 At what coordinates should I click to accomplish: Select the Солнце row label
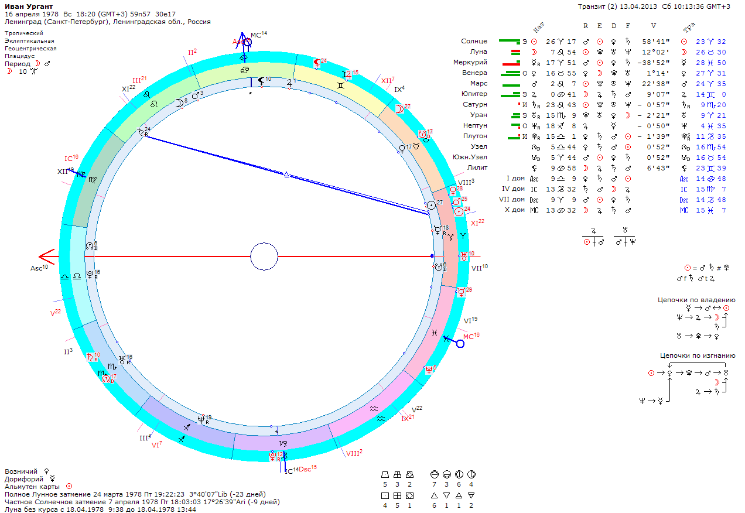[x=474, y=42]
